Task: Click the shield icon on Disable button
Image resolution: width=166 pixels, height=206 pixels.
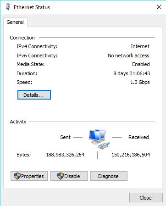Action: [61, 176]
